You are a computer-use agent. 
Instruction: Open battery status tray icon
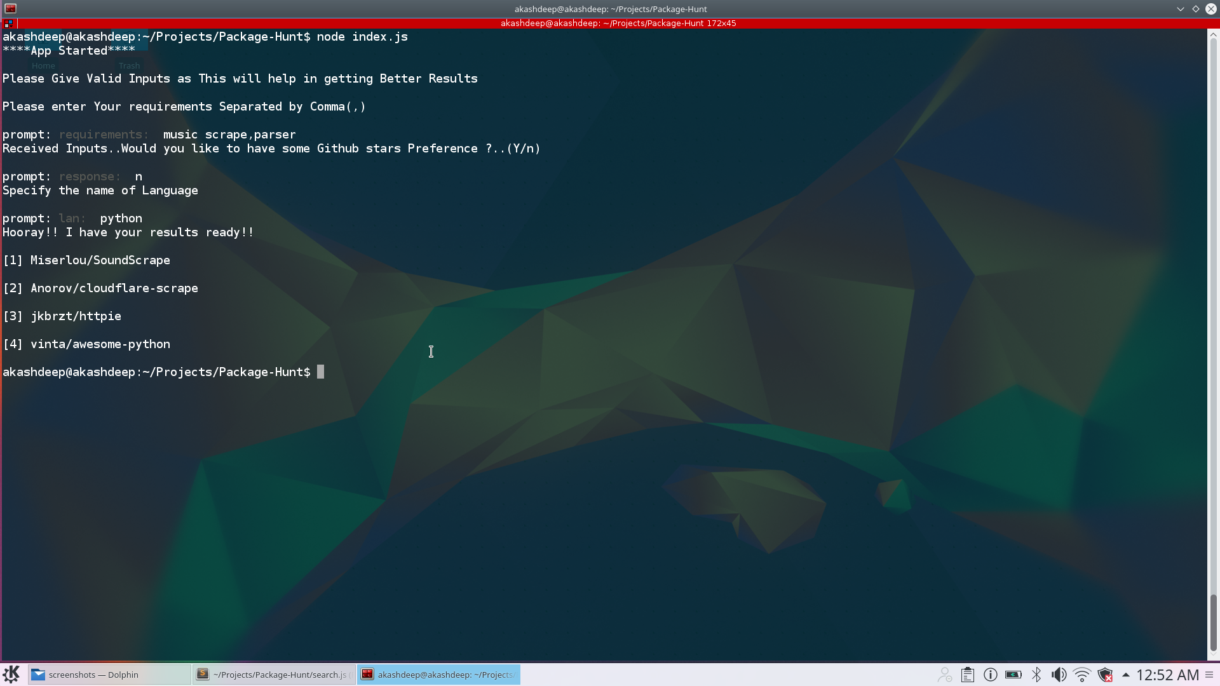point(1013,675)
